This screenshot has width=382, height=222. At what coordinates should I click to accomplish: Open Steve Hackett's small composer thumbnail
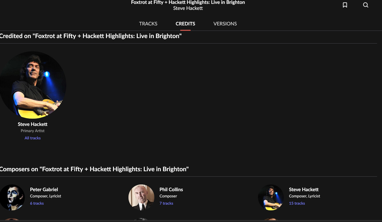coord(271,197)
